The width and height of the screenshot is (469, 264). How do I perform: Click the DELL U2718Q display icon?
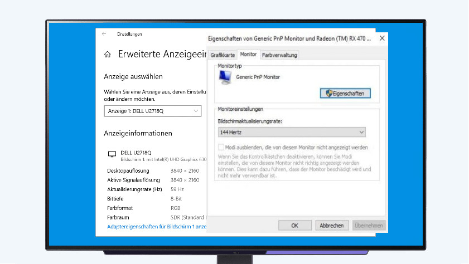tap(112, 154)
